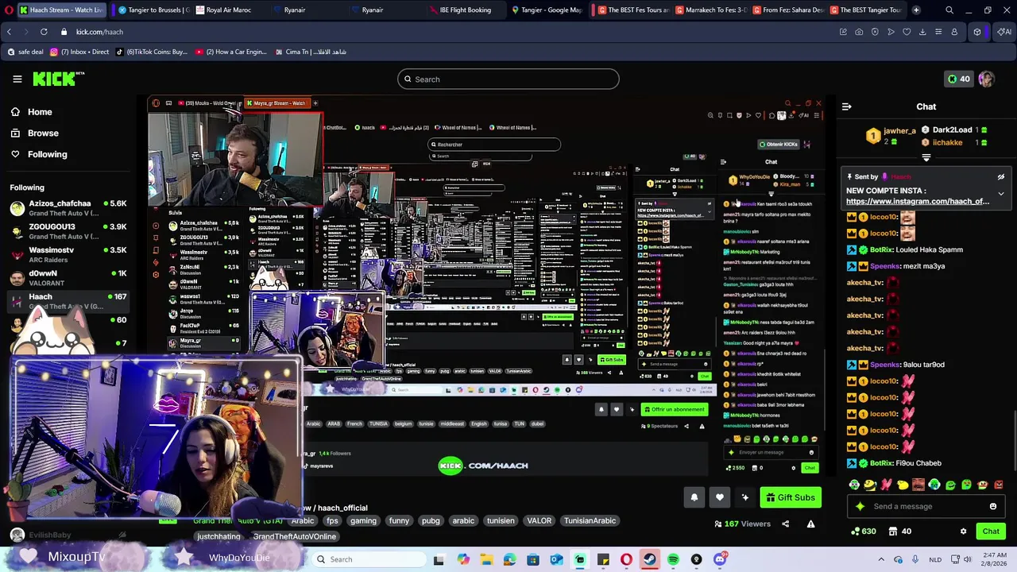Report the stream warning icon
The image size is (1017, 572).
[810, 524]
